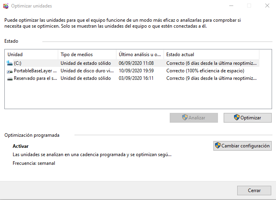This screenshot has width=276, height=200.
Task: Click the "Frecuencia: semanal" text
Action: (34, 163)
